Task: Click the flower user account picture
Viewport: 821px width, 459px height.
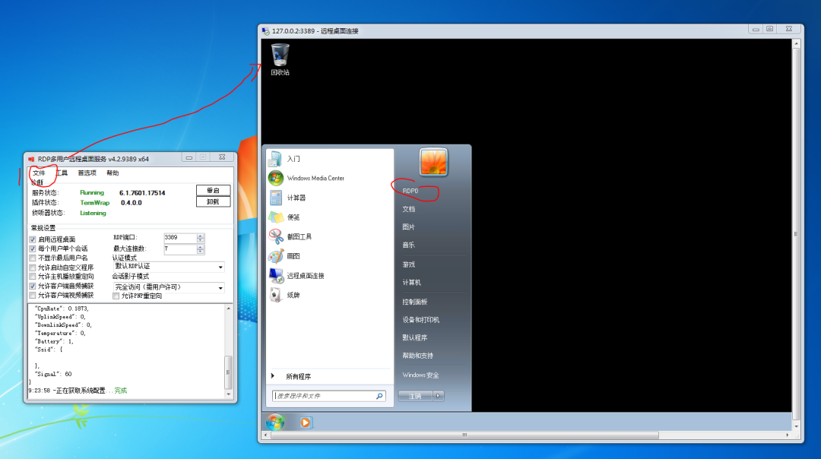Action: click(433, 163)
